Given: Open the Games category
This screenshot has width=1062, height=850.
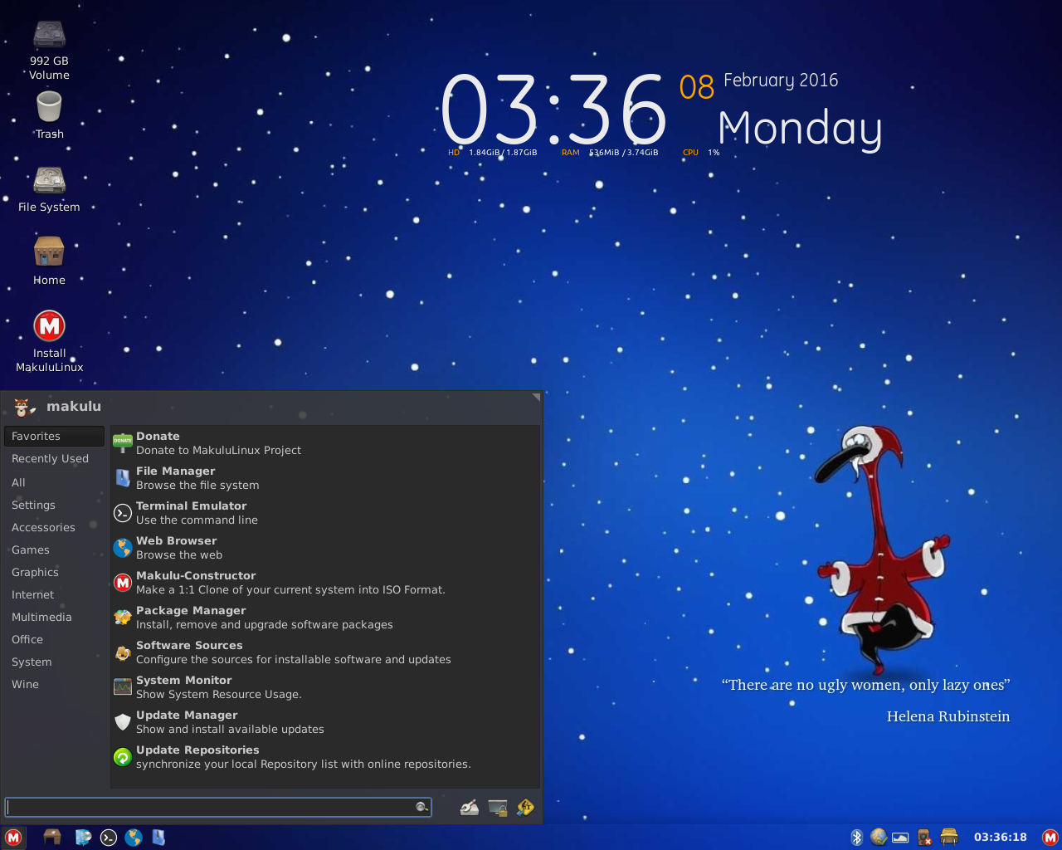Looking at the screenshot, I should click(54, 550).
